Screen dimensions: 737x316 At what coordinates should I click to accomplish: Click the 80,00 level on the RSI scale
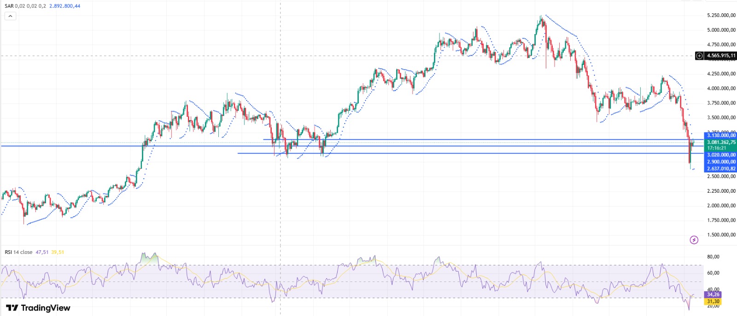713,257
